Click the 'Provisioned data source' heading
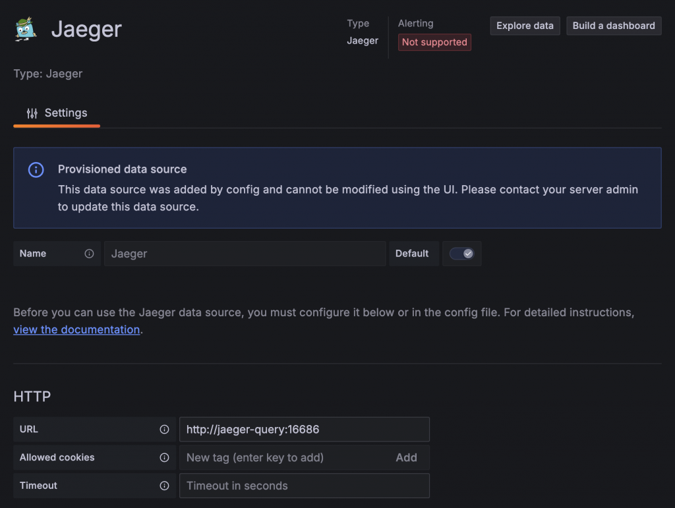 tap(122, 169)
